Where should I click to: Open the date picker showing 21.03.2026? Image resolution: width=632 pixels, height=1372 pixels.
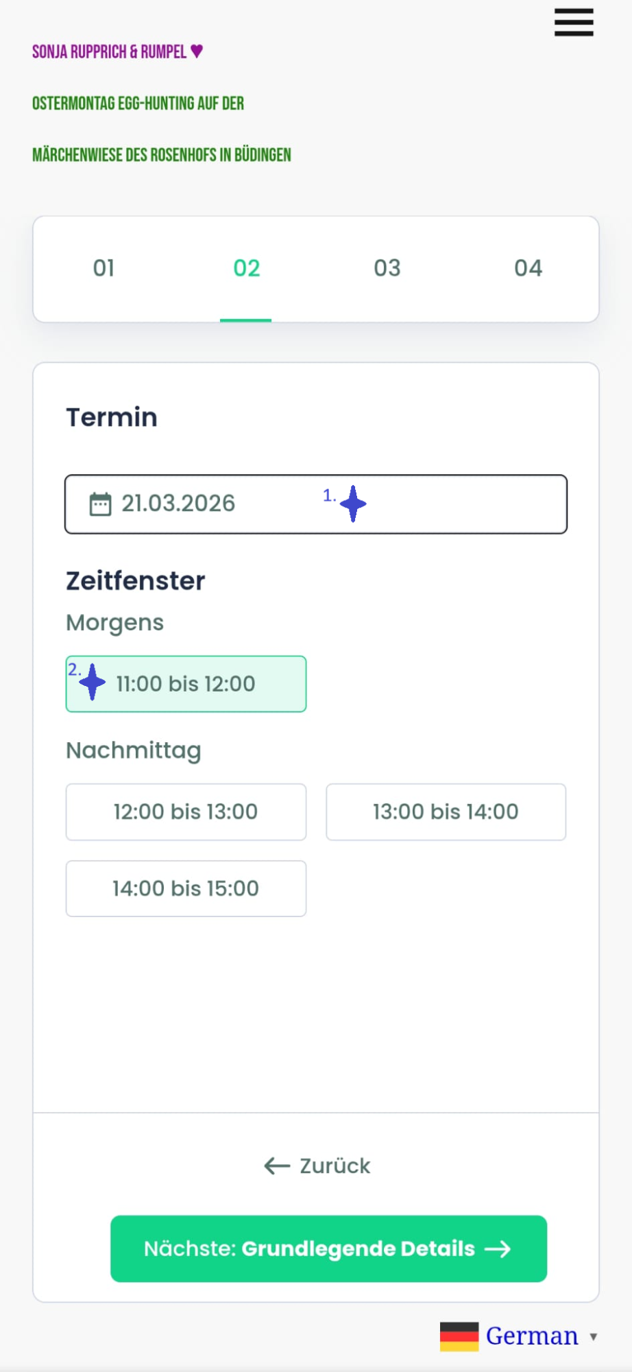pyautogui.click(x=316, y=504)
